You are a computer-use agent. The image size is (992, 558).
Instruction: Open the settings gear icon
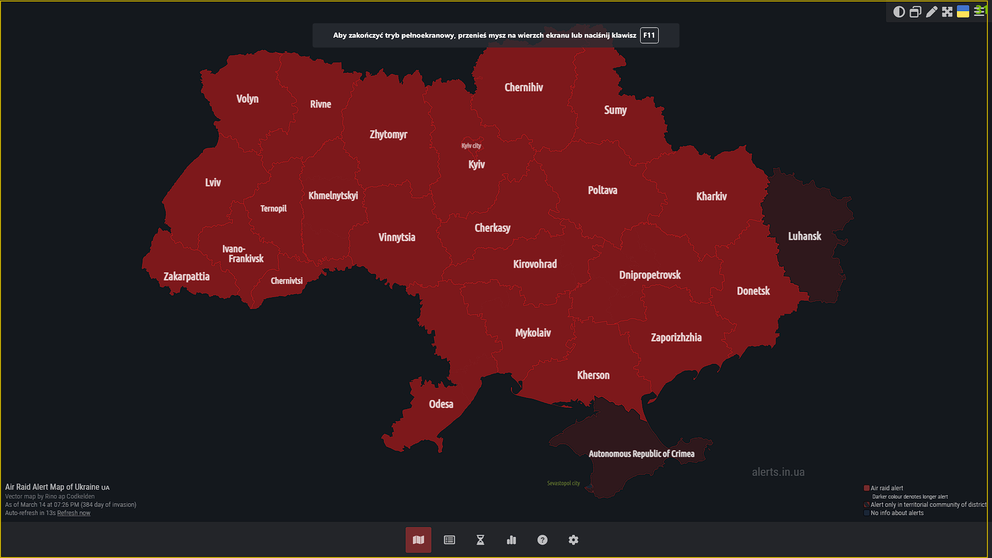point(574,540)
